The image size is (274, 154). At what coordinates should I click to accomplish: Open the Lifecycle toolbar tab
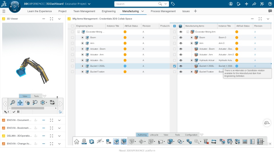pos(154,135)
